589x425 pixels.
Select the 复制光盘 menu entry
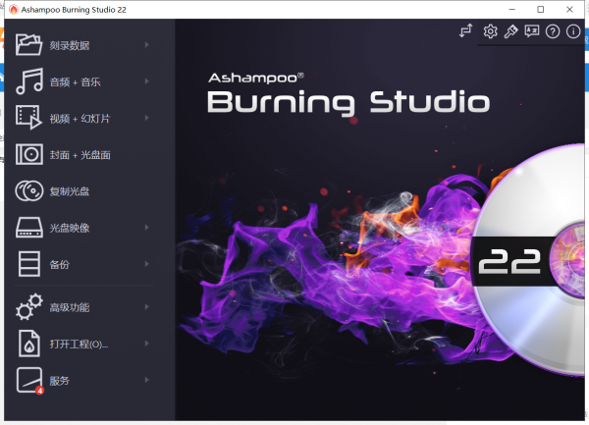click(x=70, y=191)
